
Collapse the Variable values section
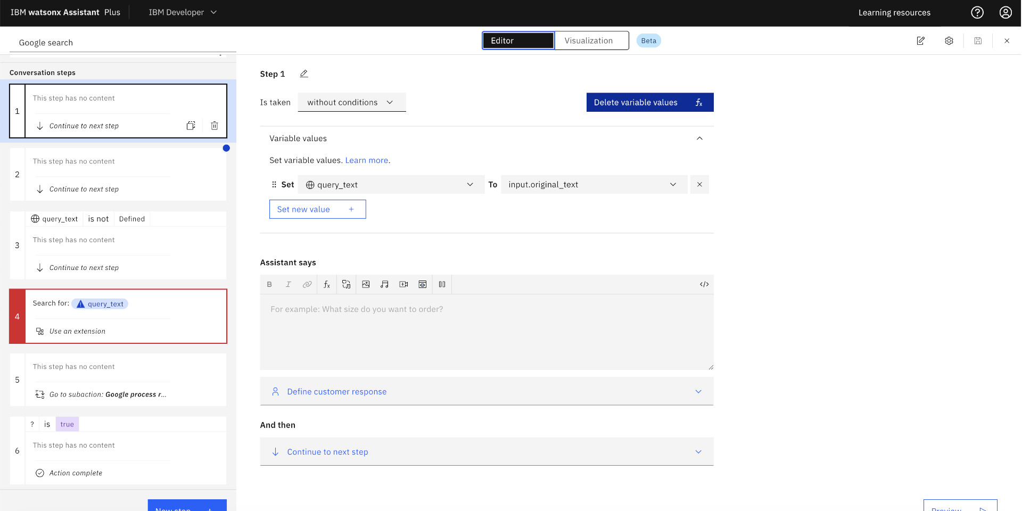(699, 138)
